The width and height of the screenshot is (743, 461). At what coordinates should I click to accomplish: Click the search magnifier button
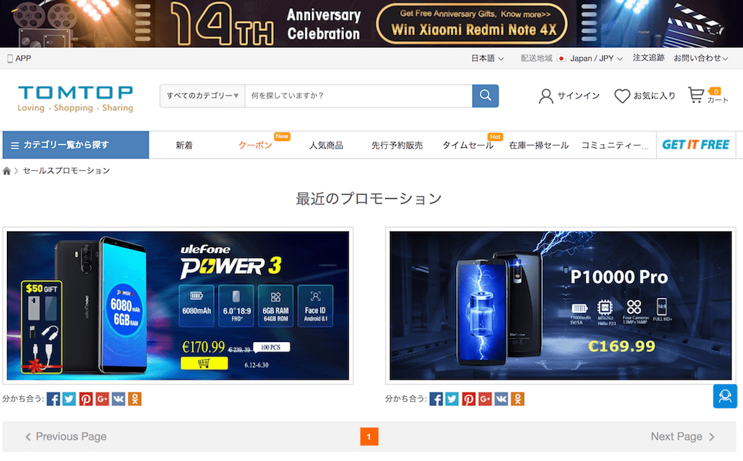tap(485, 96)
